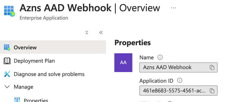Collapse the sidebar with the double-chevron icon
This screenshot has height=102, width=235.
tap(101, 32)
